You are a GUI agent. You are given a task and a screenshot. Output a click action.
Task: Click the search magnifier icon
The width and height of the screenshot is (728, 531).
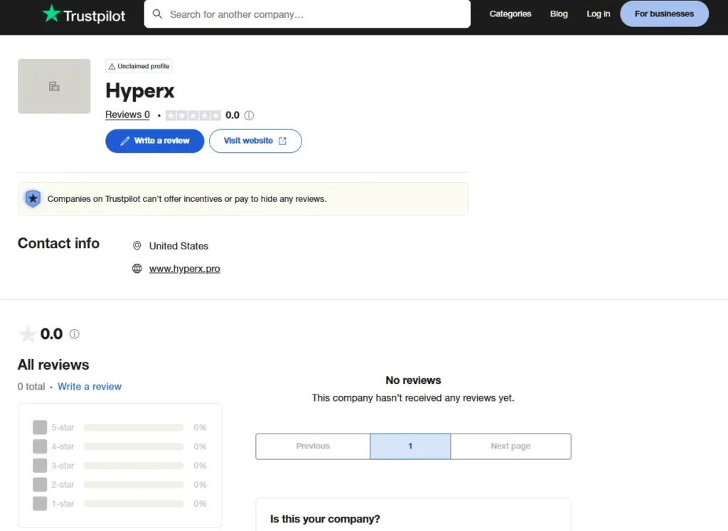pyautogui.click(x=157, y=14)
